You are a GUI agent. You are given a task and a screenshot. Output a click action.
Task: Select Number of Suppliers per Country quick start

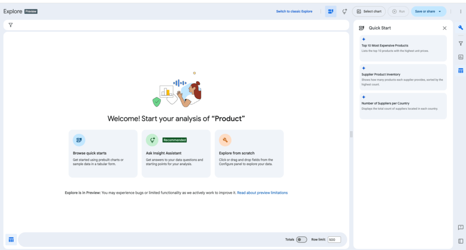pyautogui.click(x=403, y=106)
